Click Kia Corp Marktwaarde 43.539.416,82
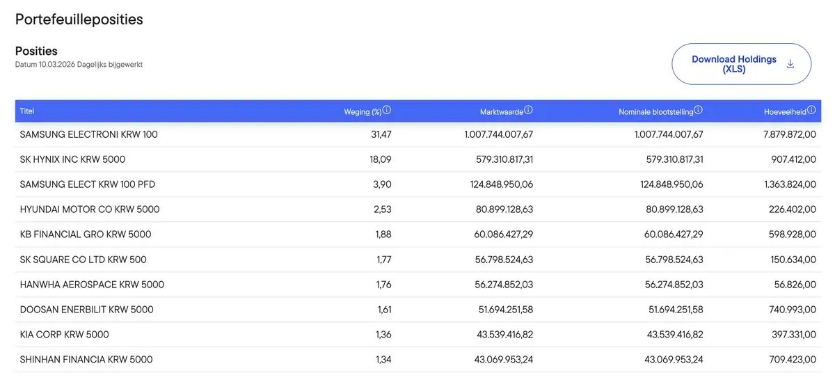Image resolution: width=835 pixels, height=382 pixels. point(504,335)
